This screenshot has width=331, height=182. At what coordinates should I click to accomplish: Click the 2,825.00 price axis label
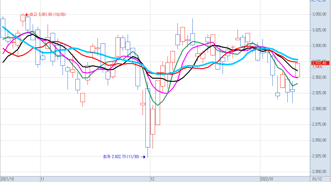(319, 156)
